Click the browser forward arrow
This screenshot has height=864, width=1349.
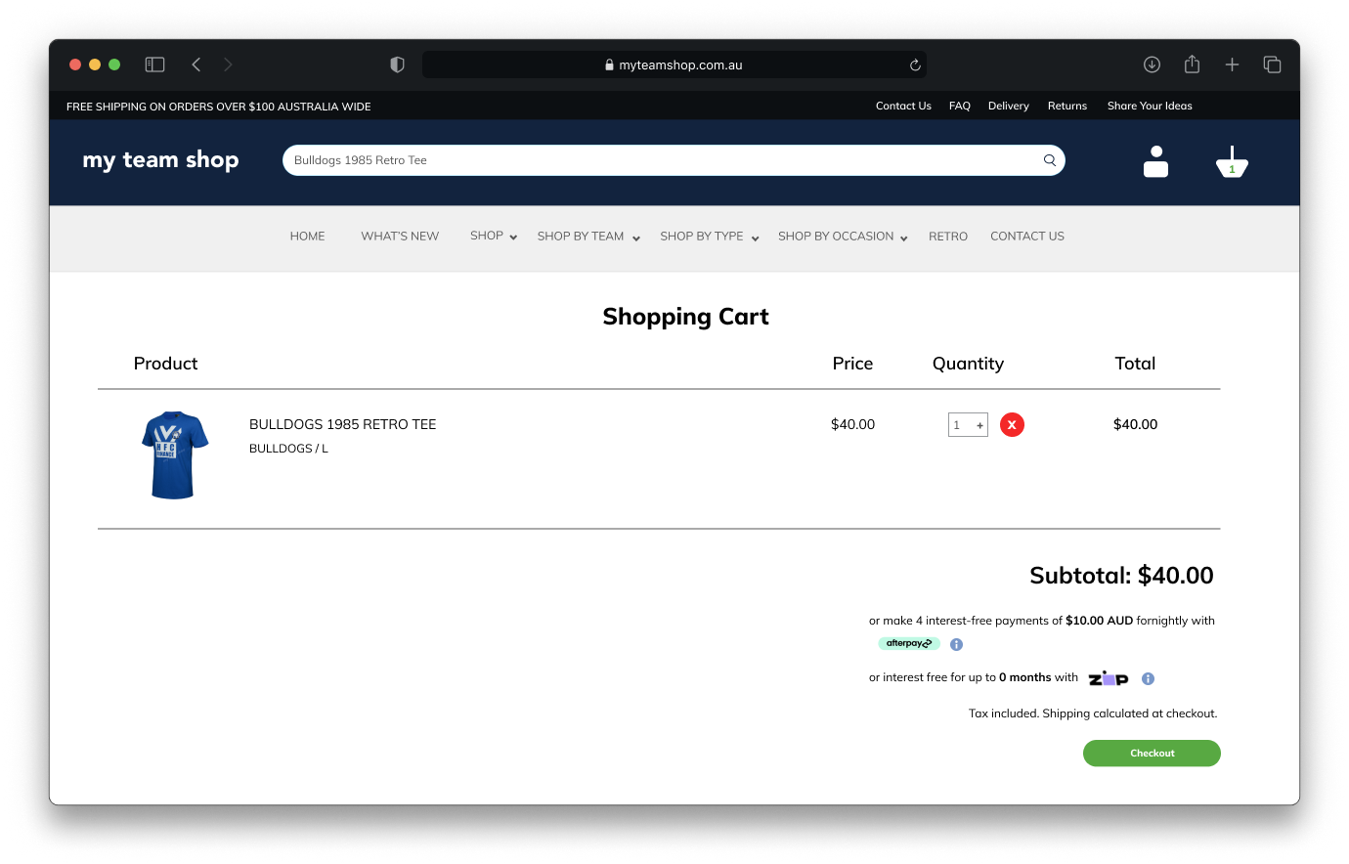(x=228, y=65)
